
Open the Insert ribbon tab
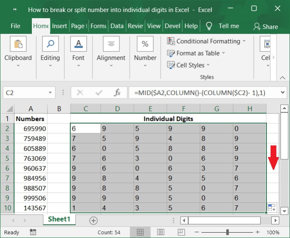[59, 26]
